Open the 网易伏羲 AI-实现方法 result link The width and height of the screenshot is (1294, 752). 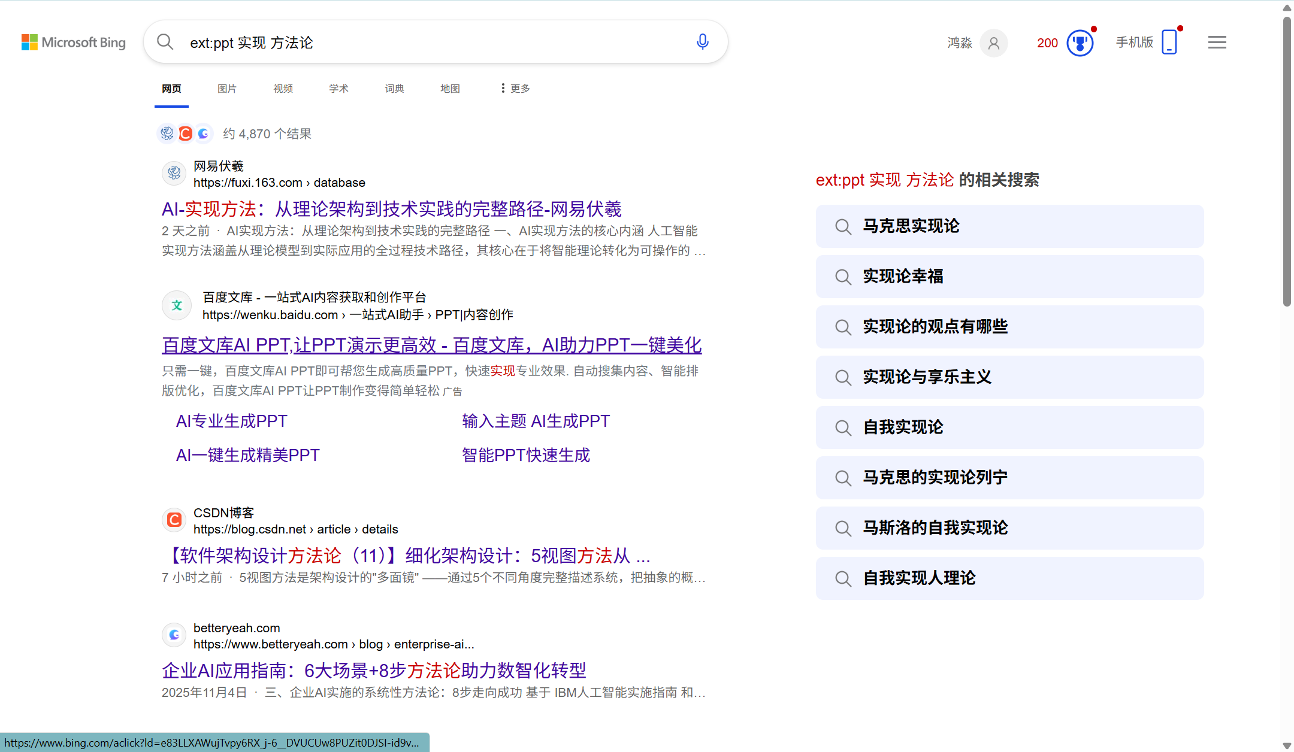click(391, 209)
